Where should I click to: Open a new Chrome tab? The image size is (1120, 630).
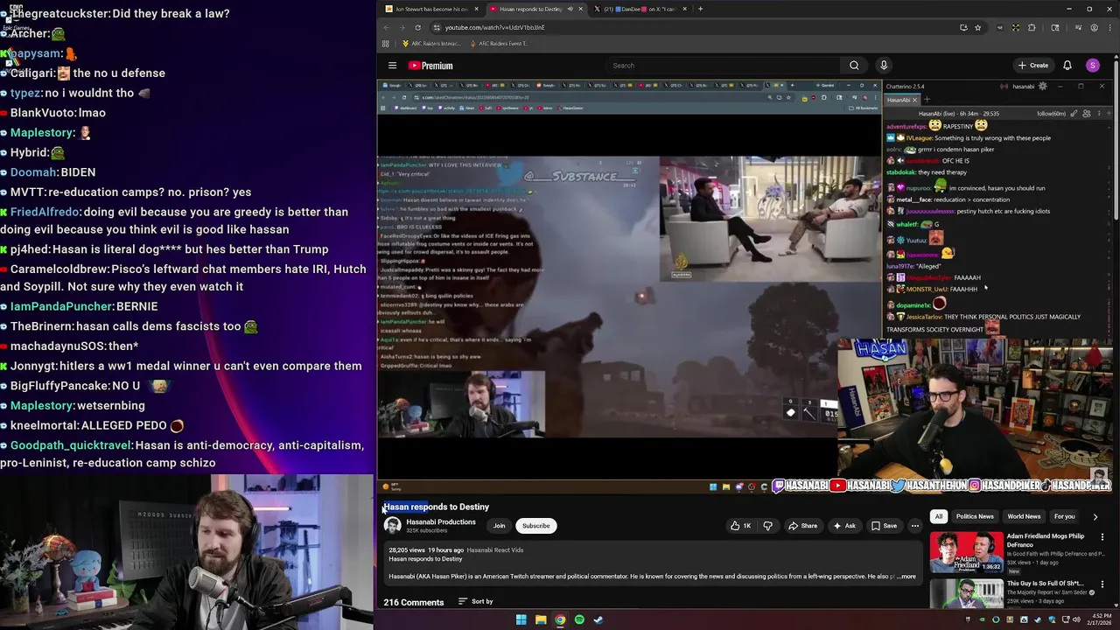700,9
